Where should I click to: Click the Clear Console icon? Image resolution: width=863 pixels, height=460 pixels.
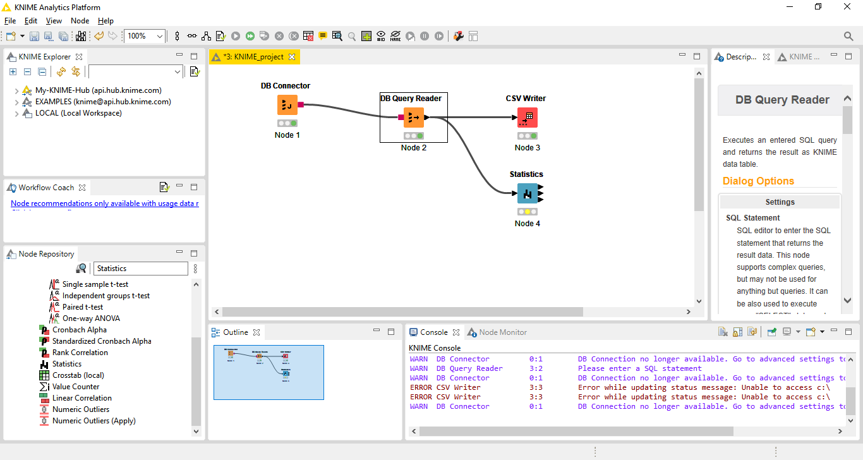coord(723,332)
